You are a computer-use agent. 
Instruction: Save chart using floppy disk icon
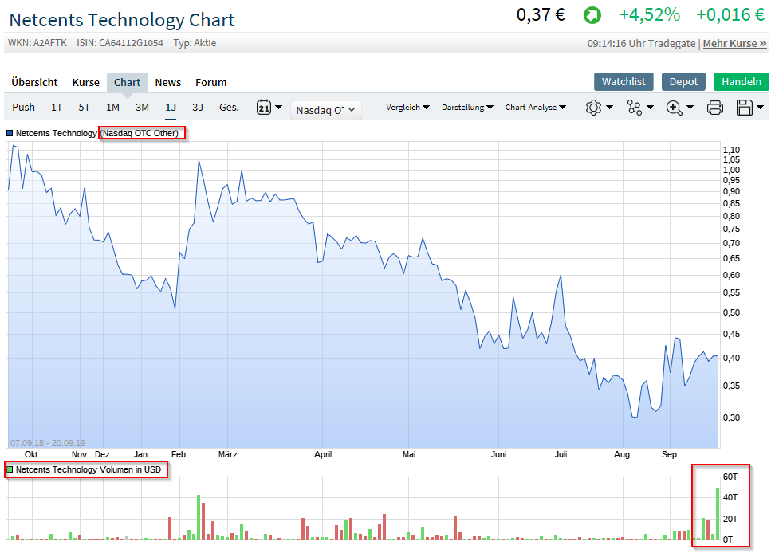(x=745, y=107)
